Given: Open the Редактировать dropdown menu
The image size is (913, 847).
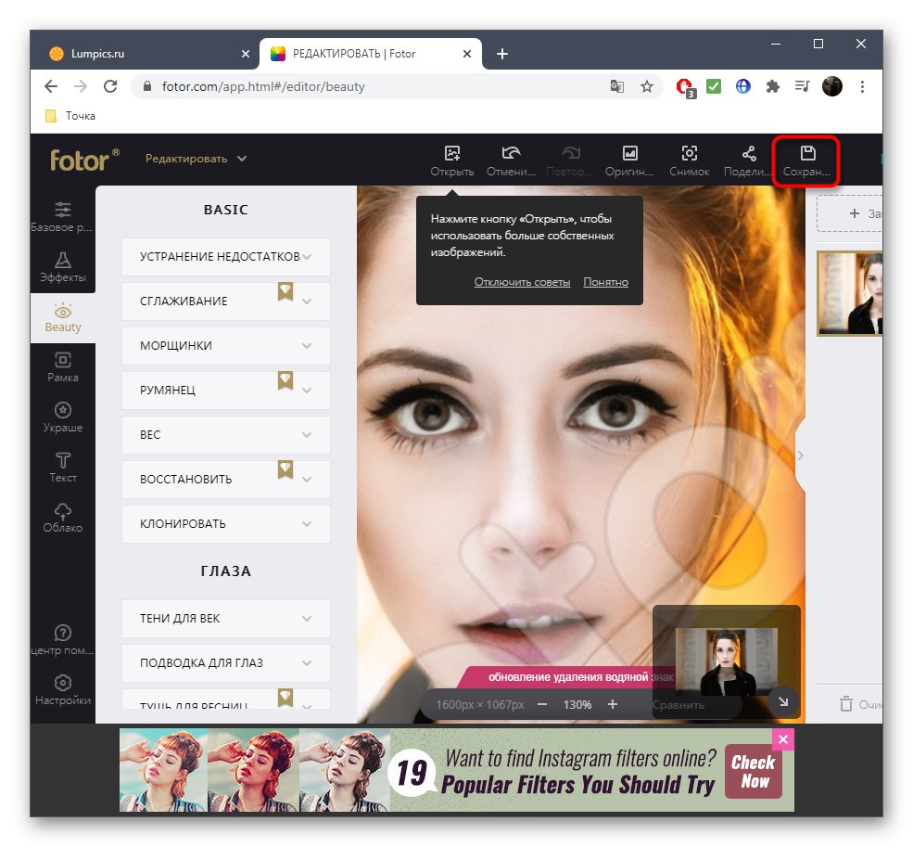Looking at the screenshot, I should 196,159.
